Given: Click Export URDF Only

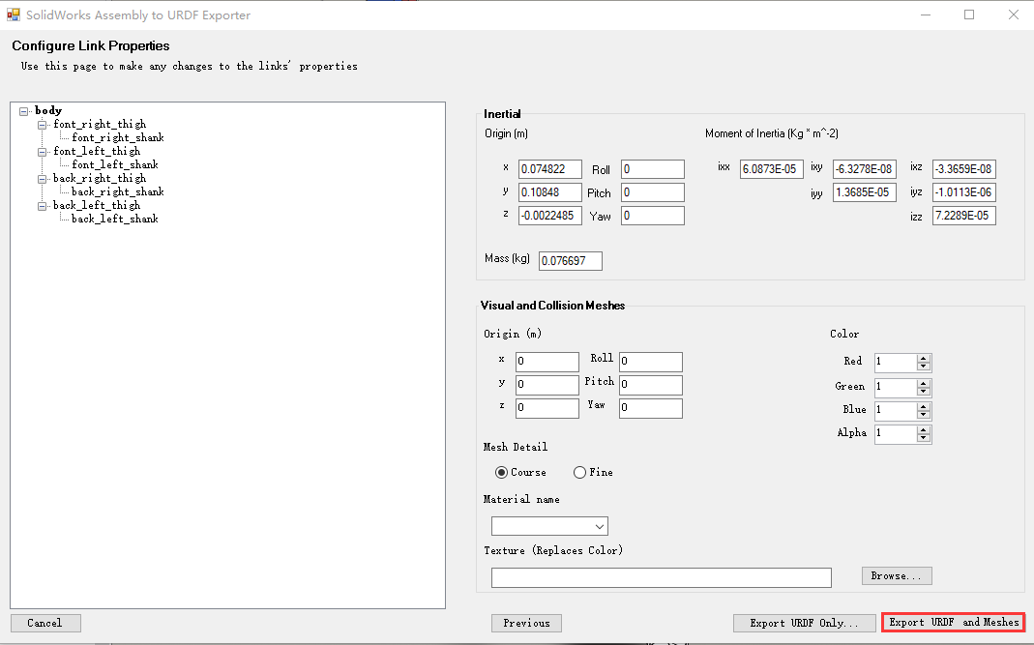Looking at the screenshot, I should (x=804, y=622).
